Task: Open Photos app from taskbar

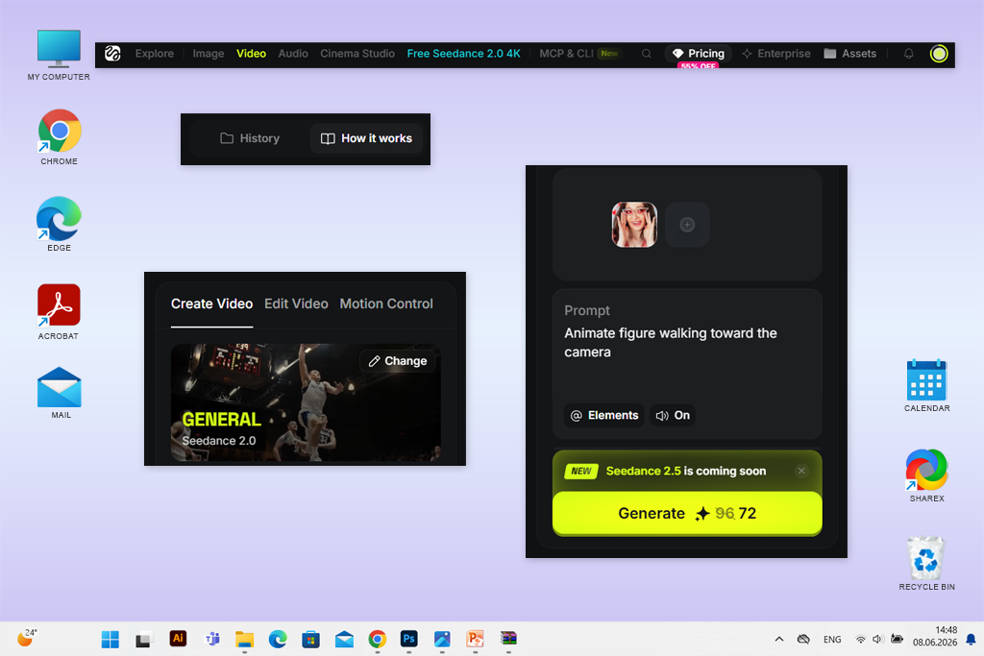Action: [x=442, y=639]
